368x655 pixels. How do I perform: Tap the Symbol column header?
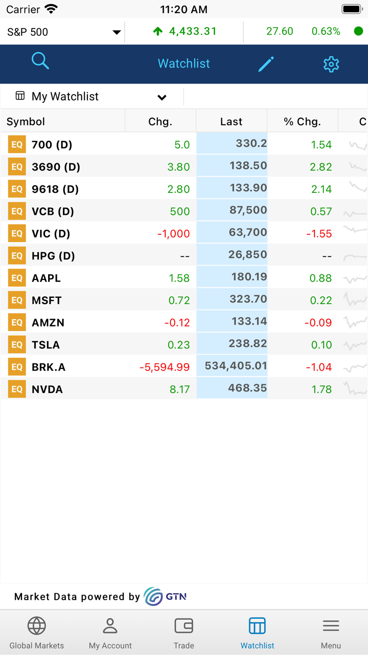(26, 121)
